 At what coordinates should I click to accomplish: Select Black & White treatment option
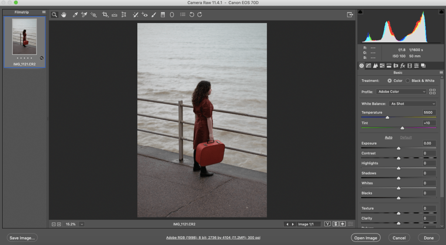(x=408, y=81)
